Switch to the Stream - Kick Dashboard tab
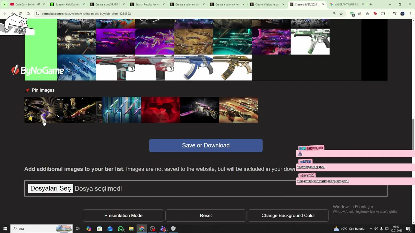Viewport: 415px width, 233px height. [67, 5]
